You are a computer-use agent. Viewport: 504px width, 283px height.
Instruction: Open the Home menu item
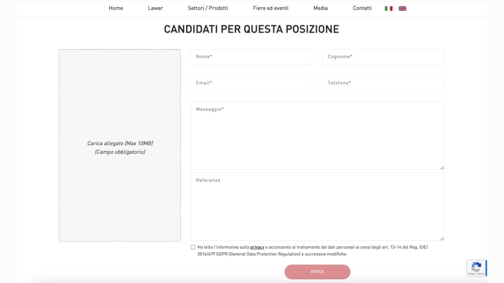click(x=116, y=8)
